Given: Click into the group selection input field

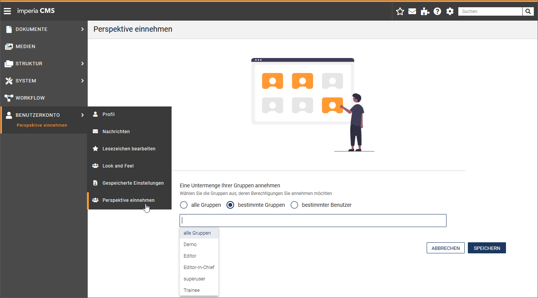Looking at the screenshot, I should (313, 221).
